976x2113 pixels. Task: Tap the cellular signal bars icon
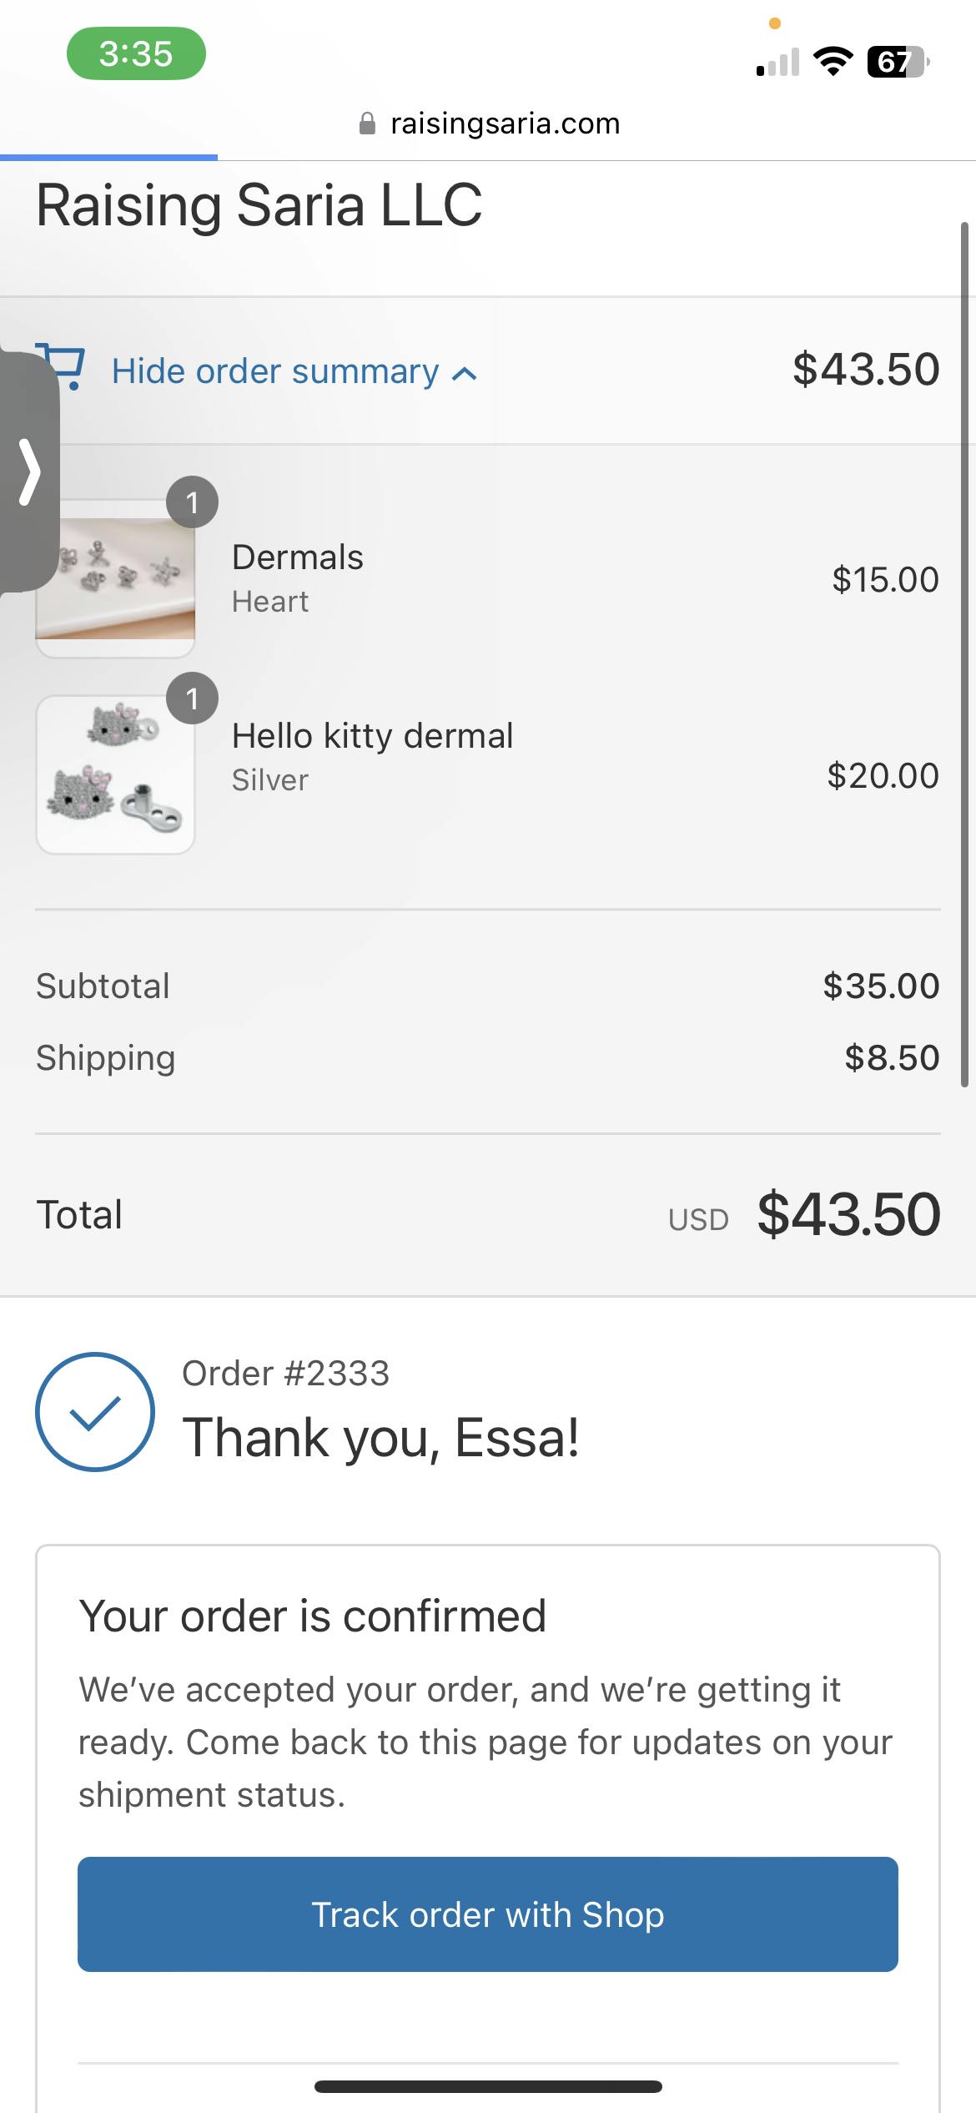(777, 63)
